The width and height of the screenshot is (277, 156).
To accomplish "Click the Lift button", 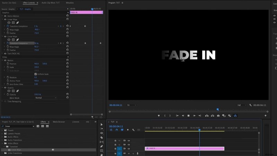I will coord(207,116).
